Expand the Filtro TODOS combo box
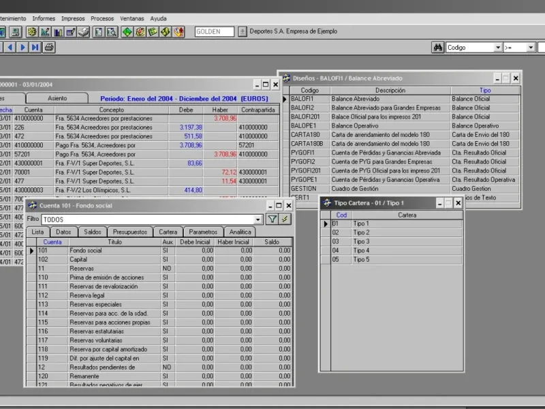This screenshot has height=409, width=545. click(258, 219)
